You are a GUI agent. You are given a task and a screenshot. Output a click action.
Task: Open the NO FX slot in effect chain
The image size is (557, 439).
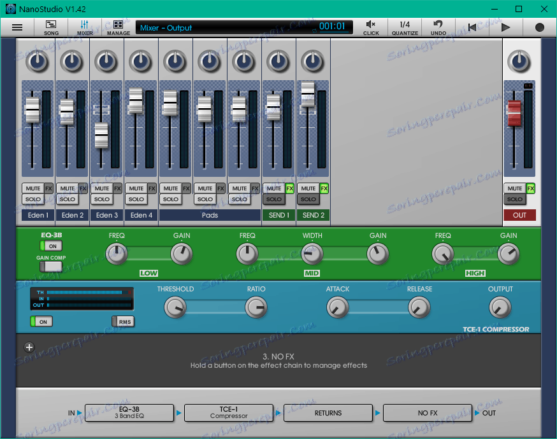(x=427, y=413)
